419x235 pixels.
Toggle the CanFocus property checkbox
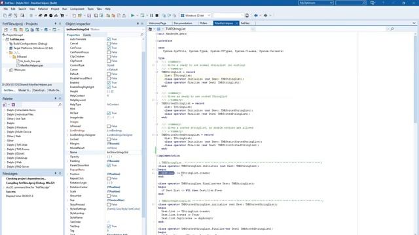109,48
